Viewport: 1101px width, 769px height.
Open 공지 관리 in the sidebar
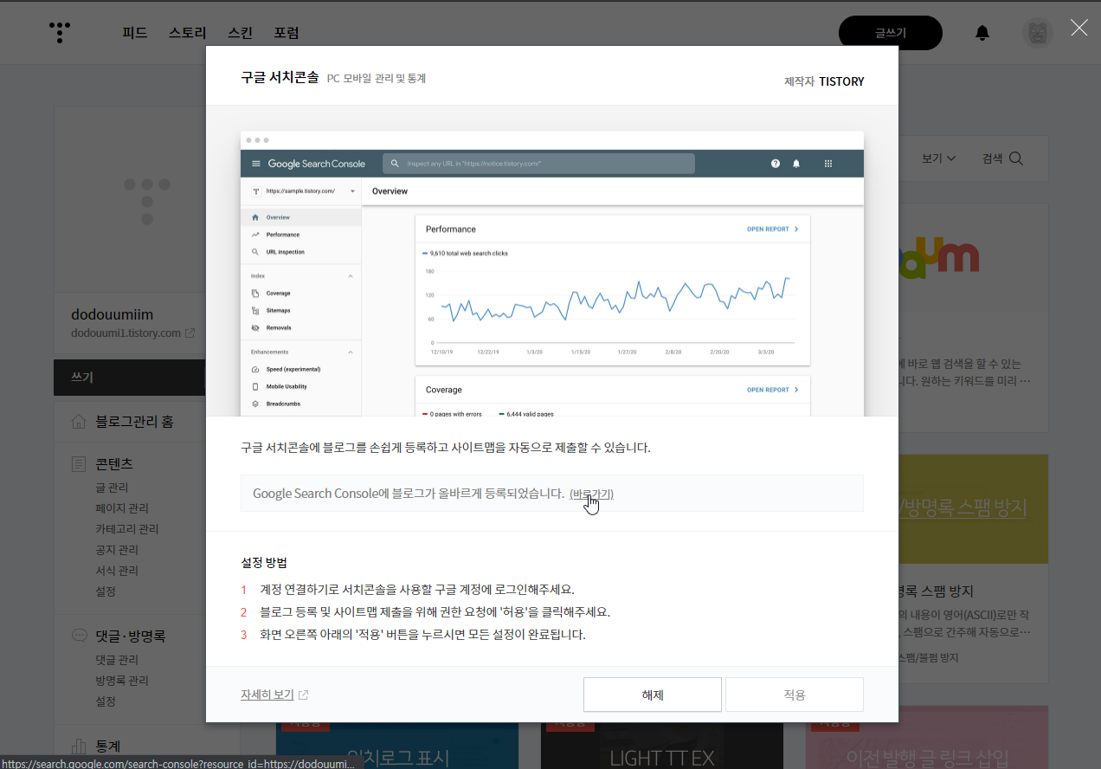(117, 550)
